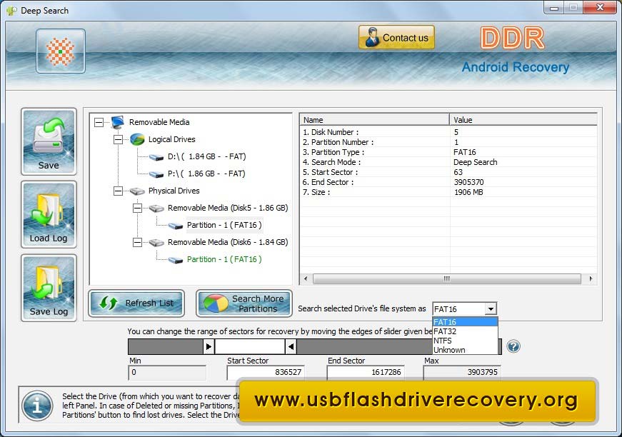Viewport: 622px width, 437px height.
Task: Select Unknown in the file system list
Action: [x=449, y=350]
